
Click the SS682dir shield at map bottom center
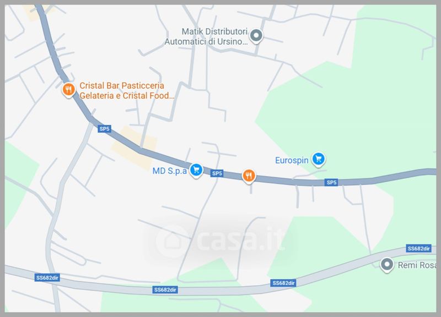coord(165,289)
